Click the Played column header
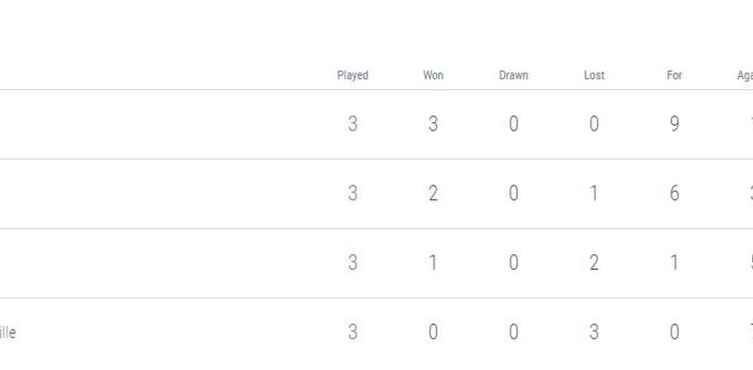Viewport: 753px width, 370px height. pyautogui.click(x=353, y=75)
